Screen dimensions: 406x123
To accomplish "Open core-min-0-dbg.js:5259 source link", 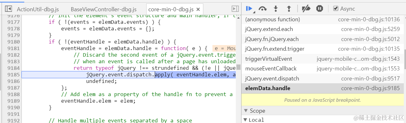I will click(x=370, y=29).
